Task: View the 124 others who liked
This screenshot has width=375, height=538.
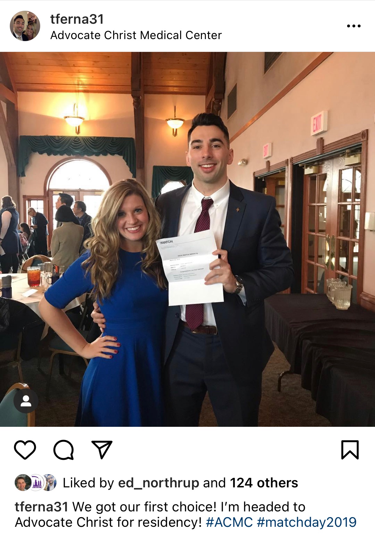Action: click(x=264, y=483)
